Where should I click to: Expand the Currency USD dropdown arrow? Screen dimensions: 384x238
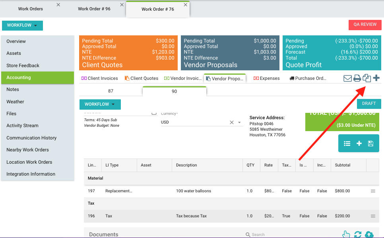click(x=240, y=122)
